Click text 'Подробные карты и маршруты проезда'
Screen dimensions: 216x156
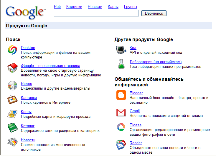coord(56,117)
